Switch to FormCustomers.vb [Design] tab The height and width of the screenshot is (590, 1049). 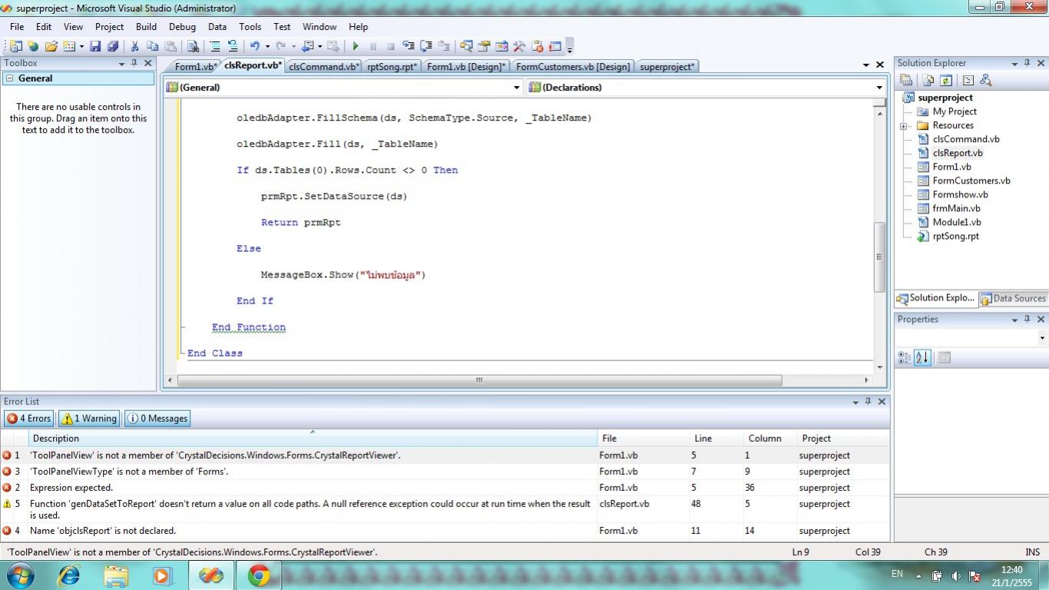pos(573,67)
